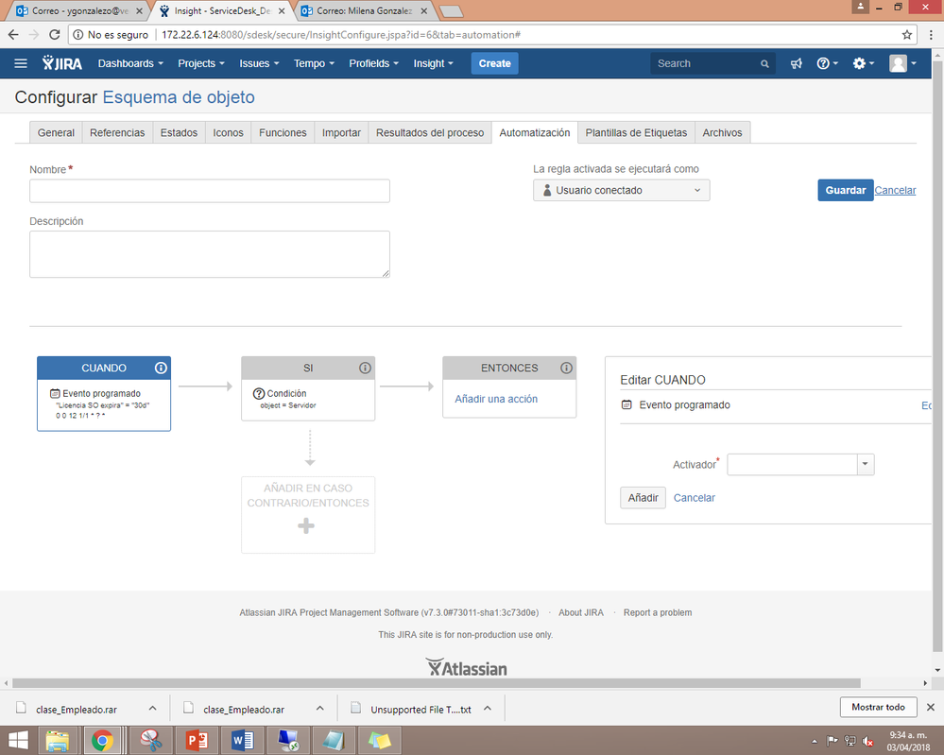This screenshot has height=755, width=944.
Task: Open PowerPoint from the taskbar
Action: tap(197, 741)
